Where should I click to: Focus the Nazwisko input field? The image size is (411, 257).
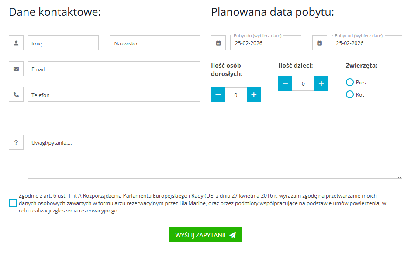click(x=155, y=43)
